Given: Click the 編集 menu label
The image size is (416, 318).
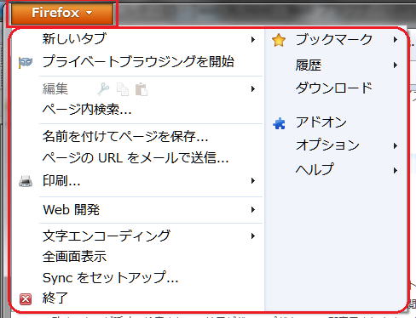Looking at the screenshot, I should (x=55, y=88).
